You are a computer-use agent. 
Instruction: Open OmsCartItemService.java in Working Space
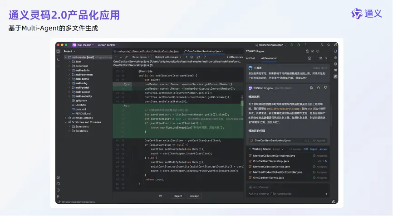[x=269, y=178]
